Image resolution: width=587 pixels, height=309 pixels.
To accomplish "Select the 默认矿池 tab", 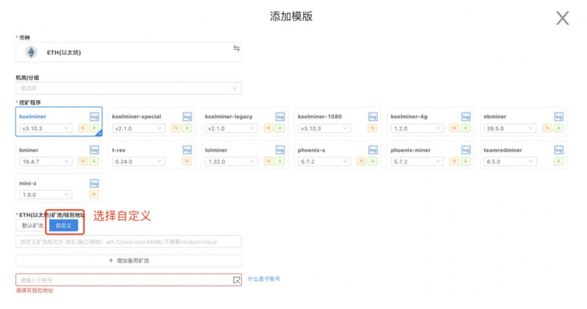I will pyautogui.click(x=32, y=225).
